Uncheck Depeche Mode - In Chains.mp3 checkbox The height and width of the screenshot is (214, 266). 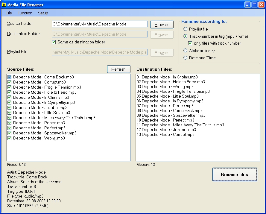(10, 97)
